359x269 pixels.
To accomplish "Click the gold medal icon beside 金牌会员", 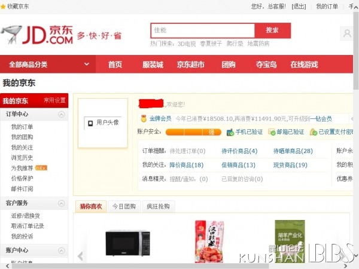I will point(144,118).
